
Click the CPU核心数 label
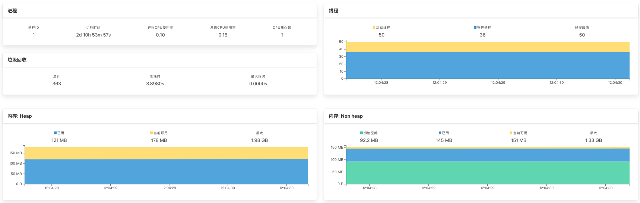[282, 28]
